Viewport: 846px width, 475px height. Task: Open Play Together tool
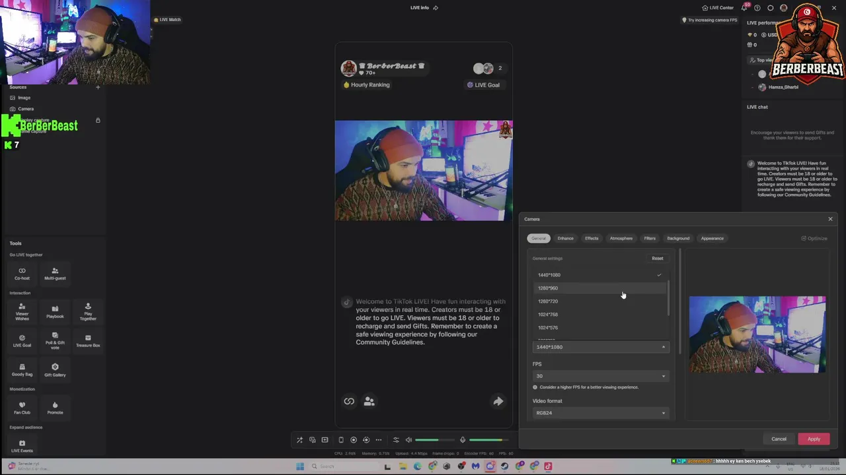coord(88,312)
